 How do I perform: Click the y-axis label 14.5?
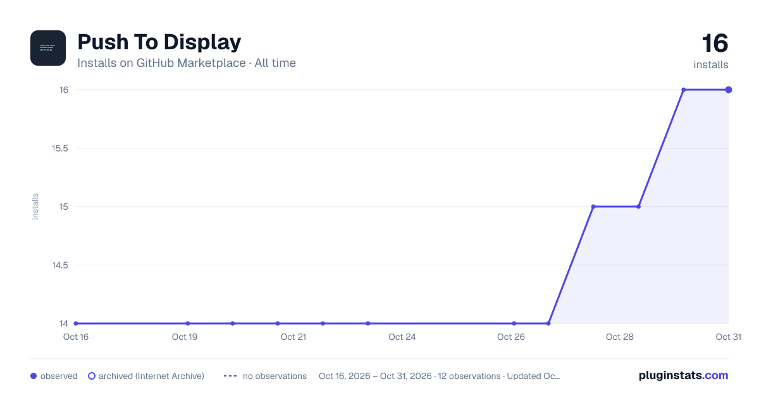[60, 265]
